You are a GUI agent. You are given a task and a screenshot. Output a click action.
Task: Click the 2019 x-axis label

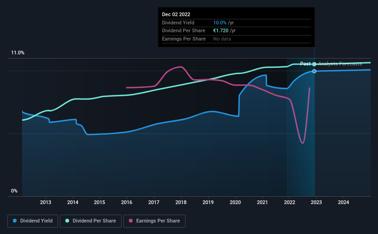point(208,202)
